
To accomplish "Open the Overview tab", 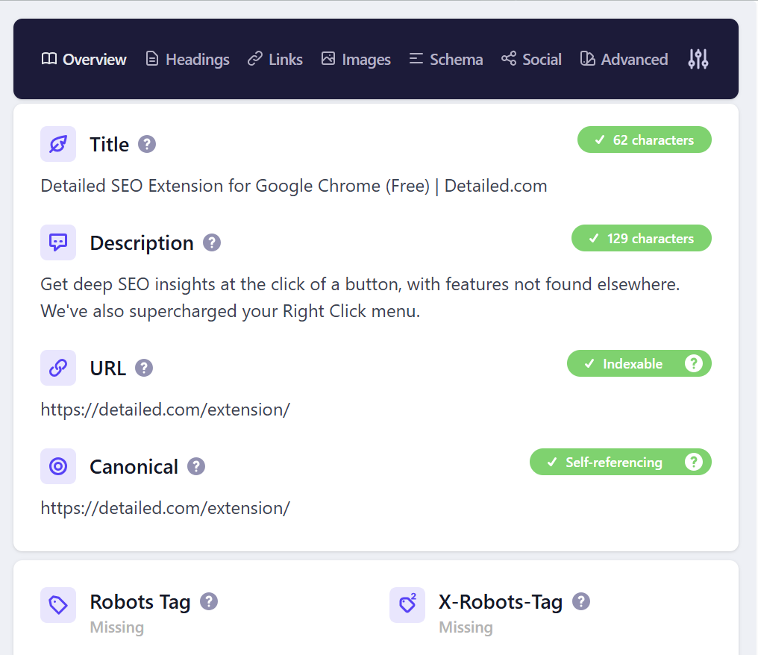I will tap(84, 60).
